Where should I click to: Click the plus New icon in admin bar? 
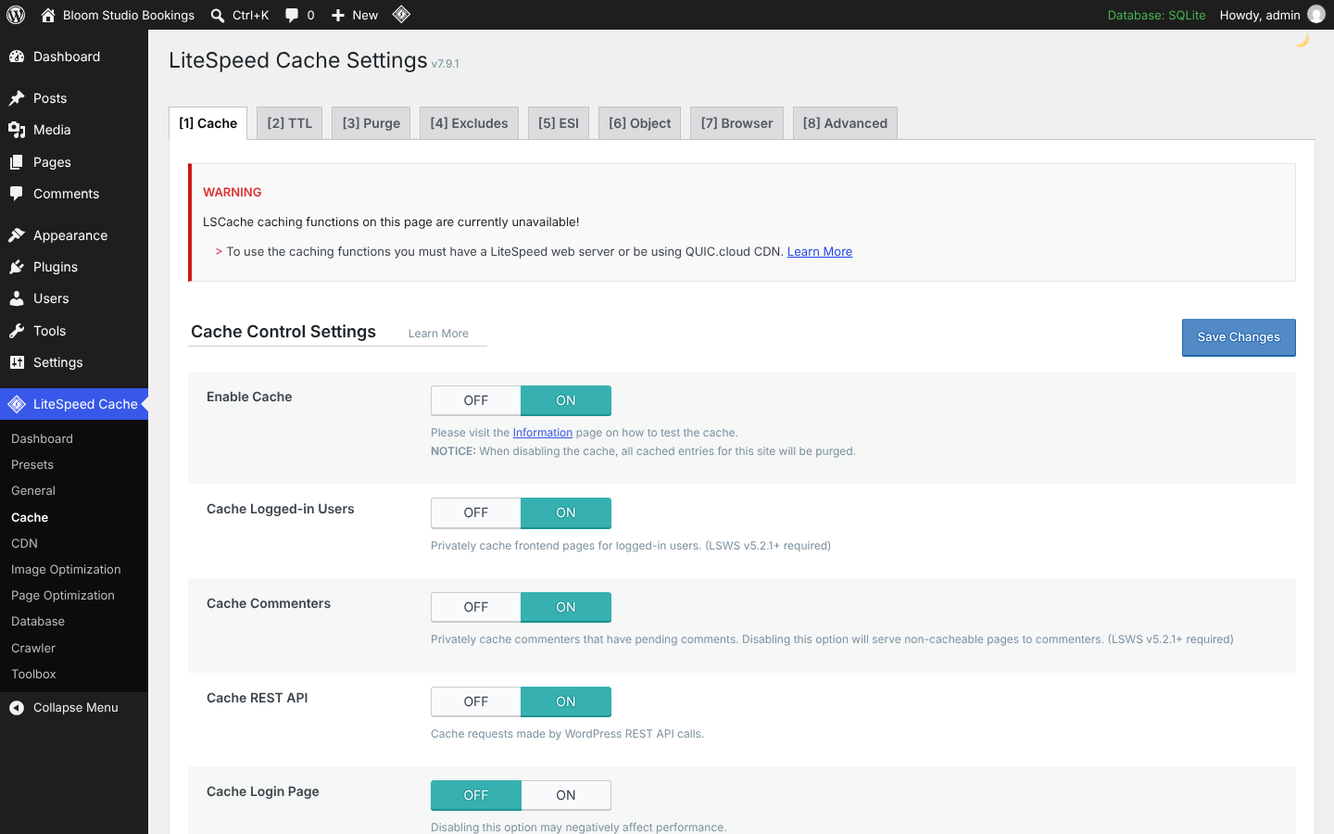(x=338, y=15)
